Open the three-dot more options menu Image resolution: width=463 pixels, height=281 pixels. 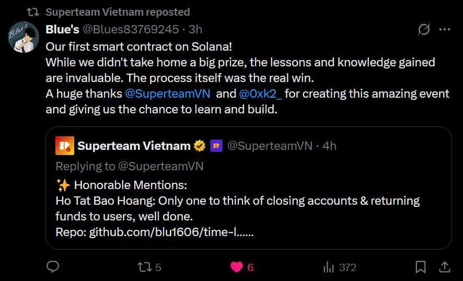pyautogui.click(x=444, y=29)
